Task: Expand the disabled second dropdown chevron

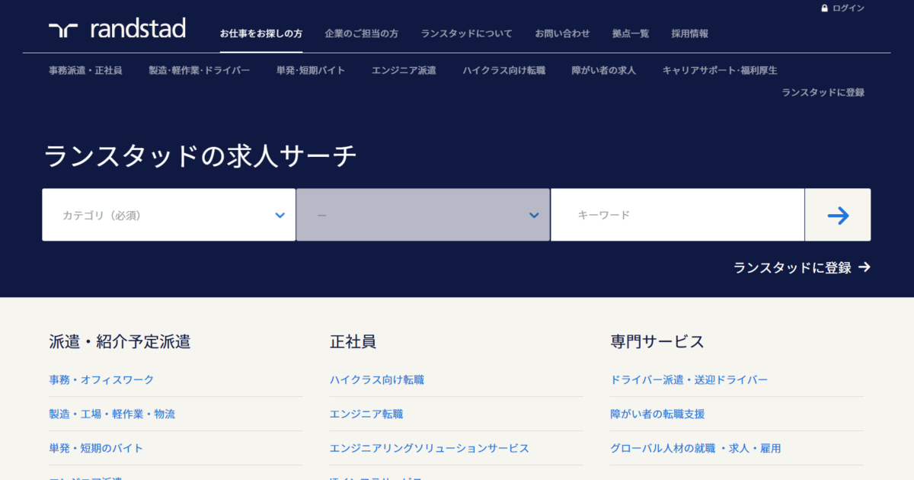Action: click(534, 216)
